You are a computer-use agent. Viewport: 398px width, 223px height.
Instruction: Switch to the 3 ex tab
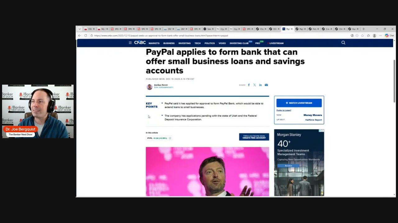click(327, 29)
